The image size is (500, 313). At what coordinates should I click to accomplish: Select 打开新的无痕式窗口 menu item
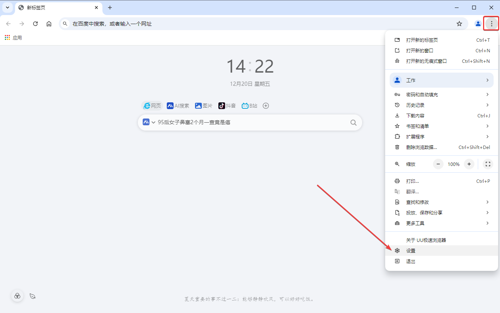tap(426, 61)
